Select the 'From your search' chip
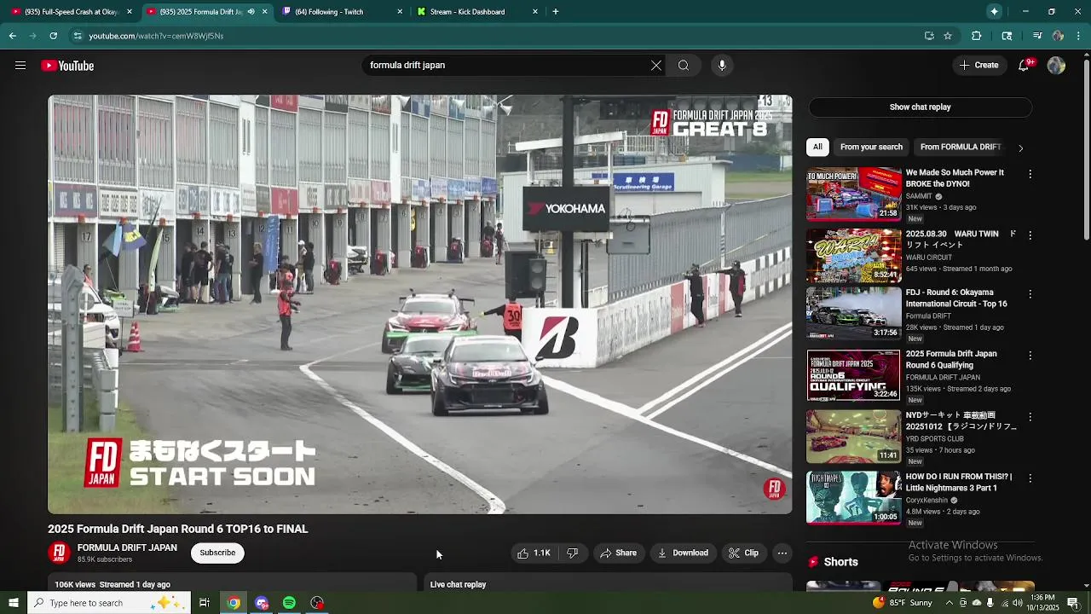Screen dimensions: 1091x614 tap(871, 147)
